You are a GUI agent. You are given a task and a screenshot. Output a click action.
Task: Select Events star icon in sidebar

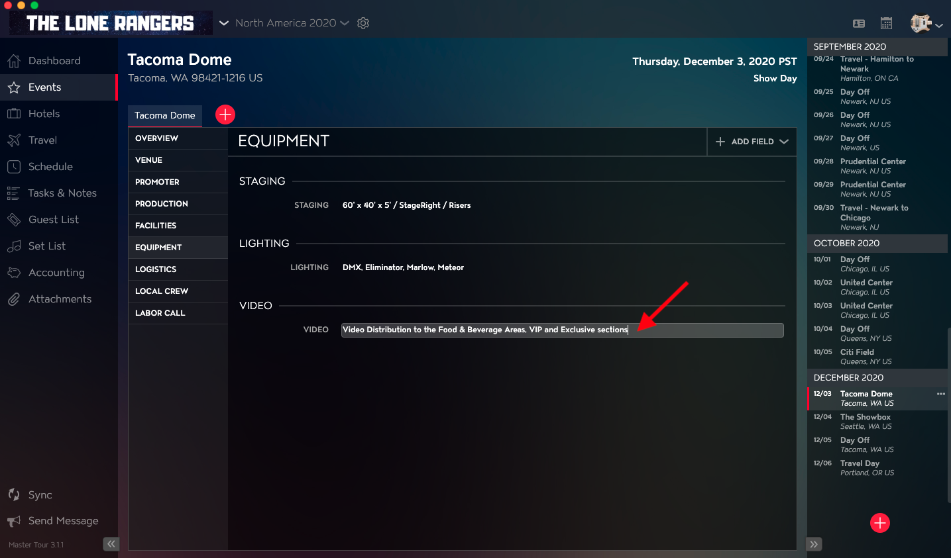(x=14, y=87)
